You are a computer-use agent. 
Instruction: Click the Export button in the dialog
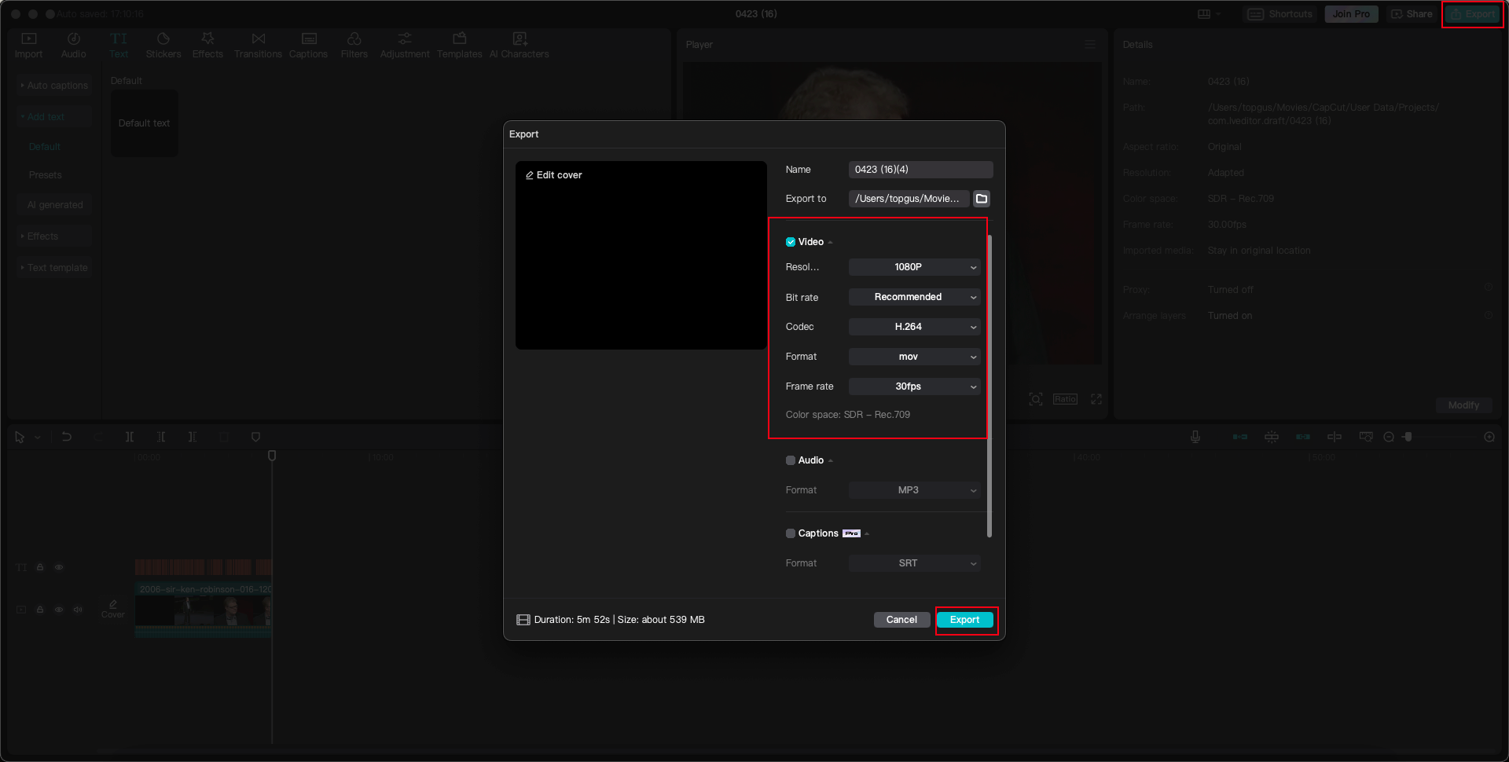(965, 620)
